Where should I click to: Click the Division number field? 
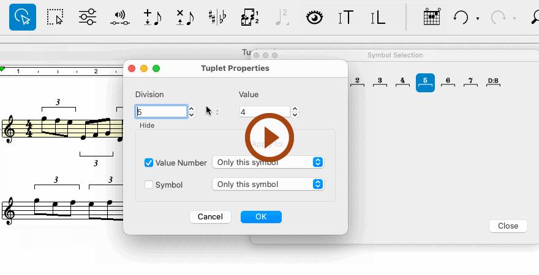161,112
